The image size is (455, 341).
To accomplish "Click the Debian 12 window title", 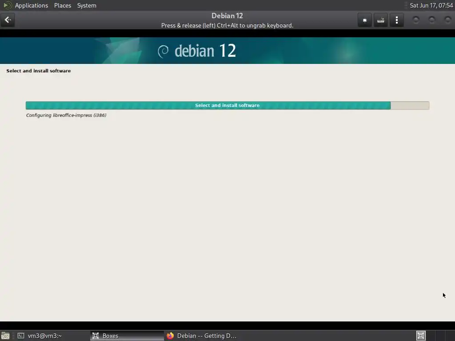I will click(x=227, y=16).
